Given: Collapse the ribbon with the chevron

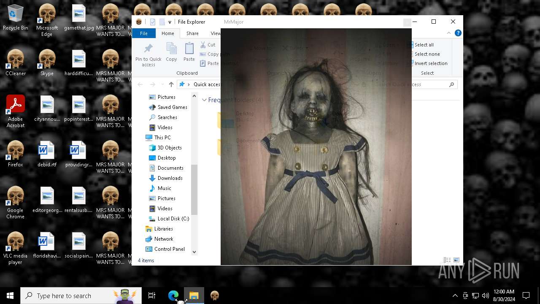Looking at the screenshot, I should 449,33.
